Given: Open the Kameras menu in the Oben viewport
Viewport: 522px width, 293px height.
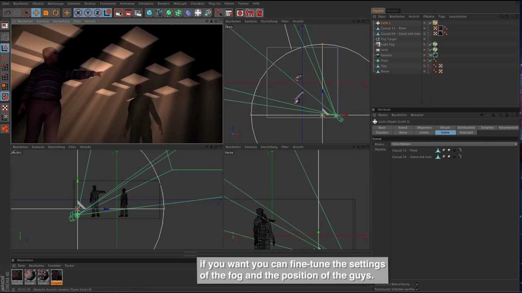Looking at the screenshot, I should pos(250,21).
